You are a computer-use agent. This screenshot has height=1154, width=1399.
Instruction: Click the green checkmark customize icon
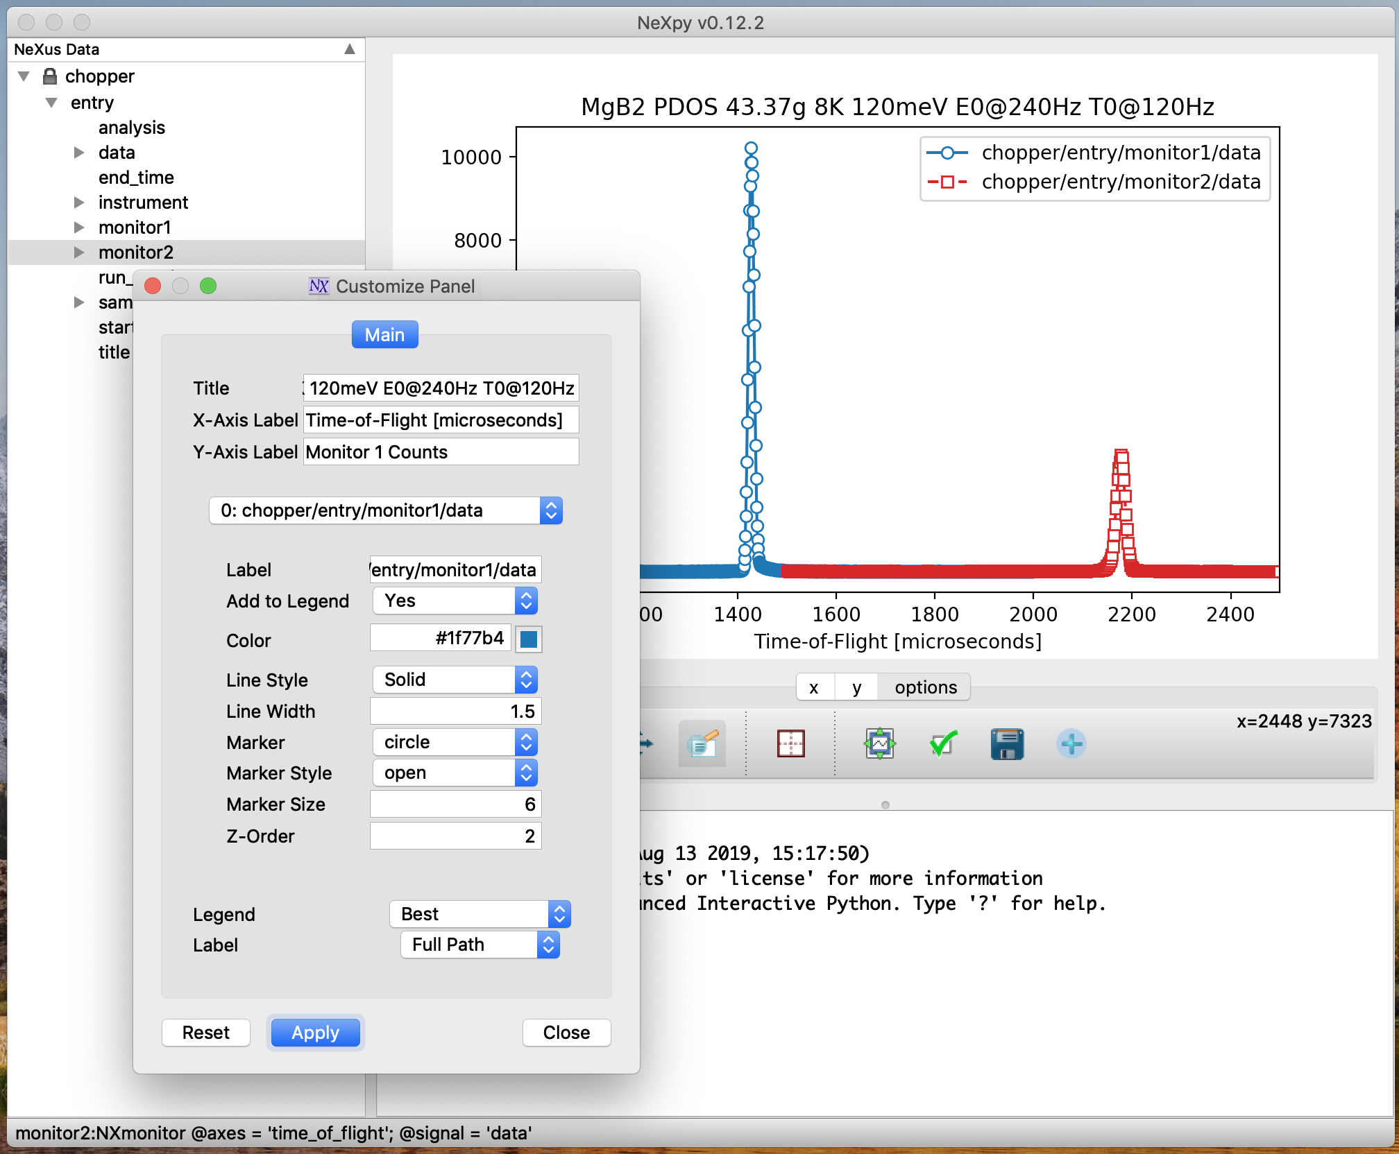(x=943, y=745)
